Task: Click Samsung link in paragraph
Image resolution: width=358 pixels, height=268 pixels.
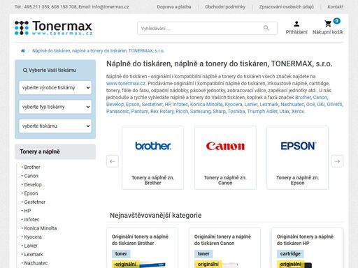Action: coord(200,111)
